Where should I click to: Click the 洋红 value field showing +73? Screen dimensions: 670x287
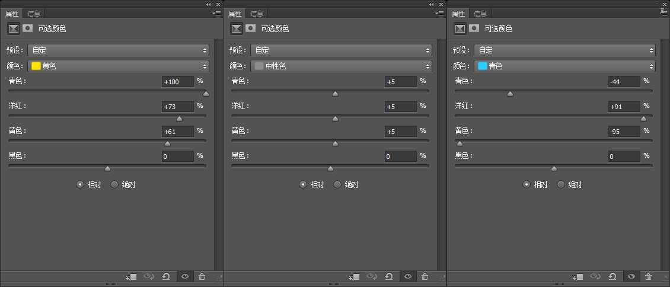[177, 107]
